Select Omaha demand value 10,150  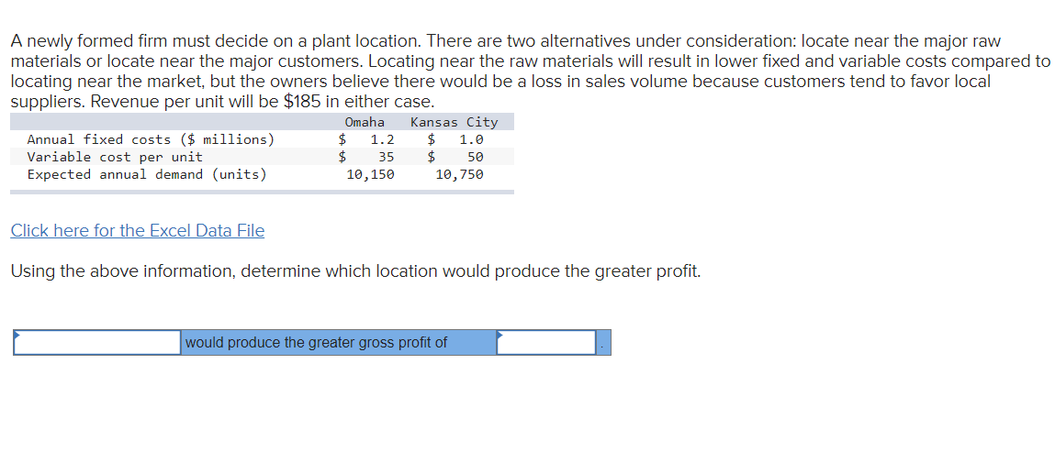370,175
